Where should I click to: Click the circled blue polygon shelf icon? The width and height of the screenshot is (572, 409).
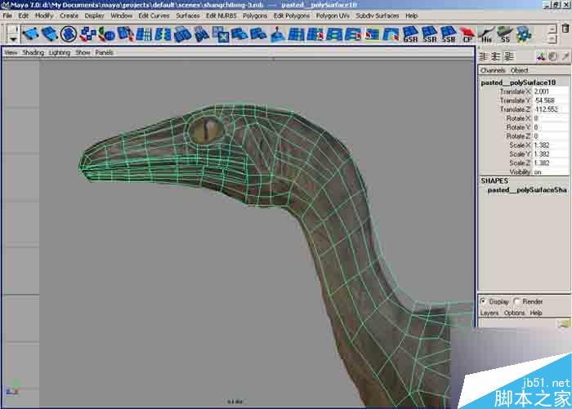click(x=68, y=34)
